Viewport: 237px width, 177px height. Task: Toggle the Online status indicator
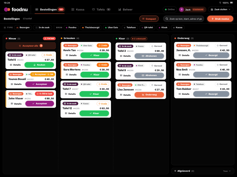(170, 10)
